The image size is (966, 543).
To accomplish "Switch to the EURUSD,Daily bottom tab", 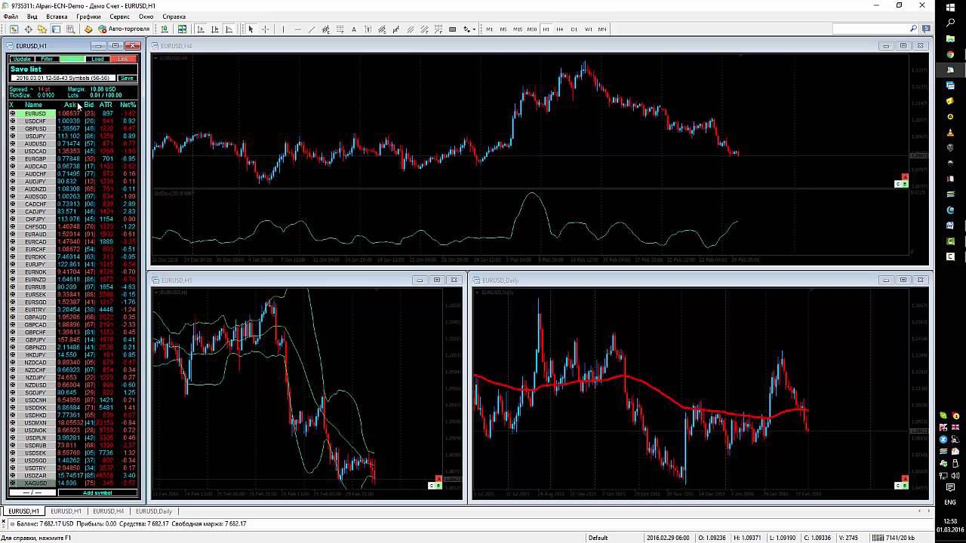I will click(x=154, y=511).
